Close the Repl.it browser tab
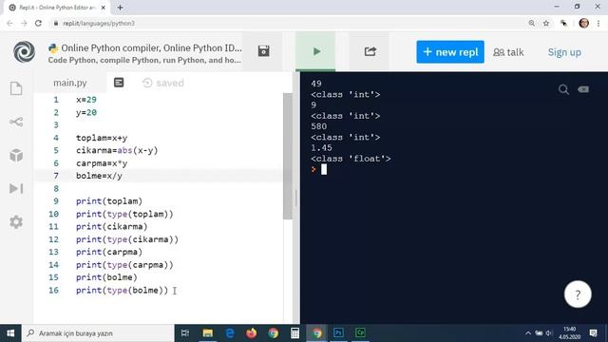 tap(104, 8)
